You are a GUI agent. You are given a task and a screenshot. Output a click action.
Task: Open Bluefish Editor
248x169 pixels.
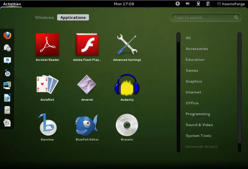(x=87, y=127)
